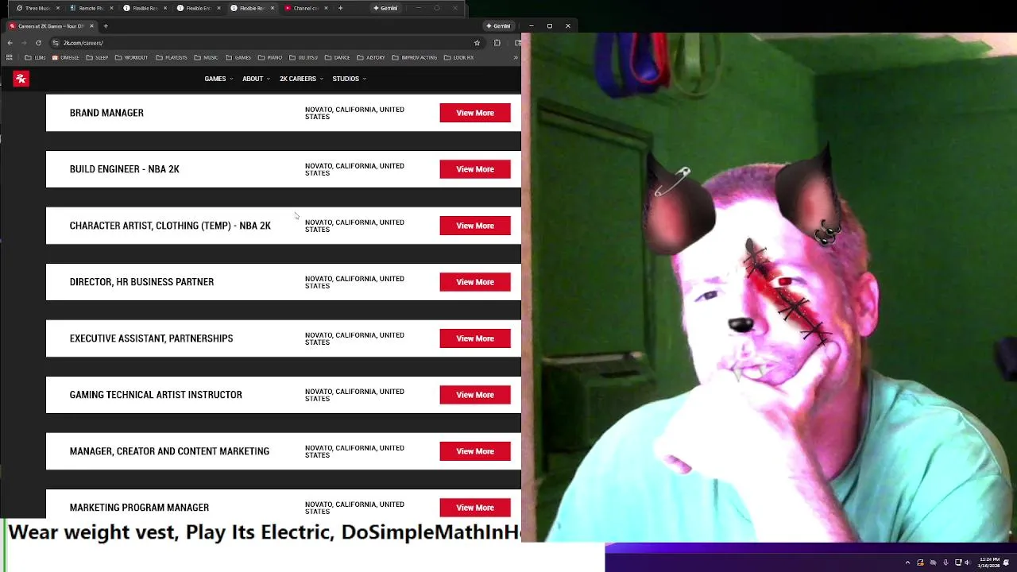This screenshot has width=1017, height=572.
Task: View More for Character Artist, Clothing job
Action: point(475,226)
